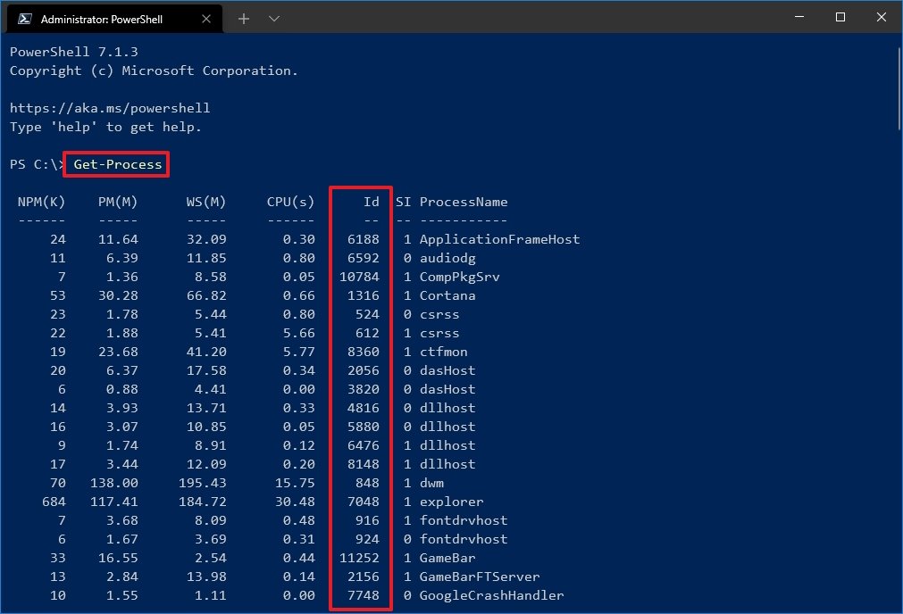Click the Type 'help' to get help line

pyautogui.click(x=106, y=128)
